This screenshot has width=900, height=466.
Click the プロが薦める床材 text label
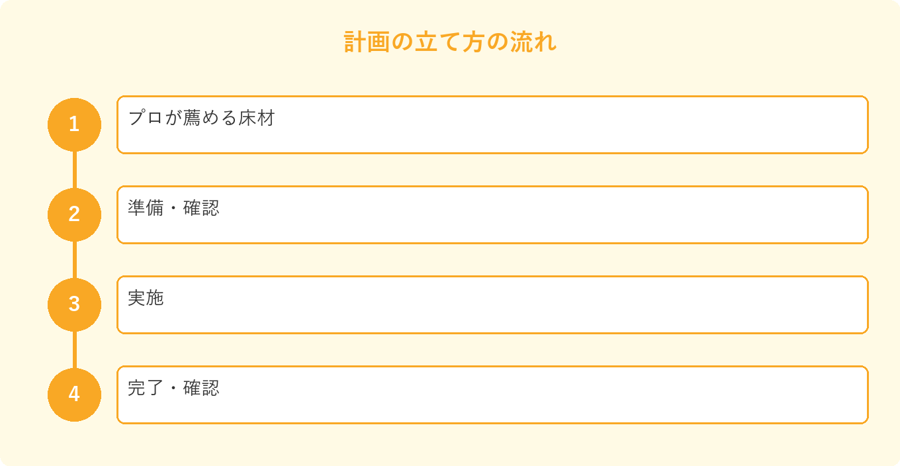pyautogui.click(x=201, y=118)
